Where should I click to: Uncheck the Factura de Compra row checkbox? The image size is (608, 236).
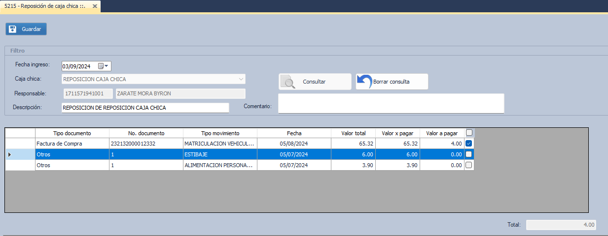[469, 144]
